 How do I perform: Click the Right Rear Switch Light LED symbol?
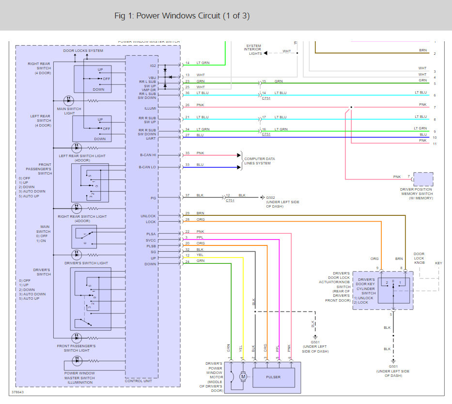pyautogui.click(x=77, y=208)
